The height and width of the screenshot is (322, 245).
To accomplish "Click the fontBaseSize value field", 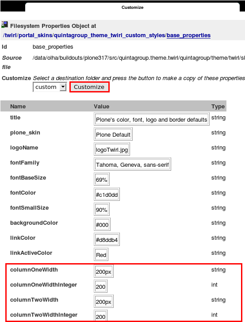I will (x=102, y=179).
